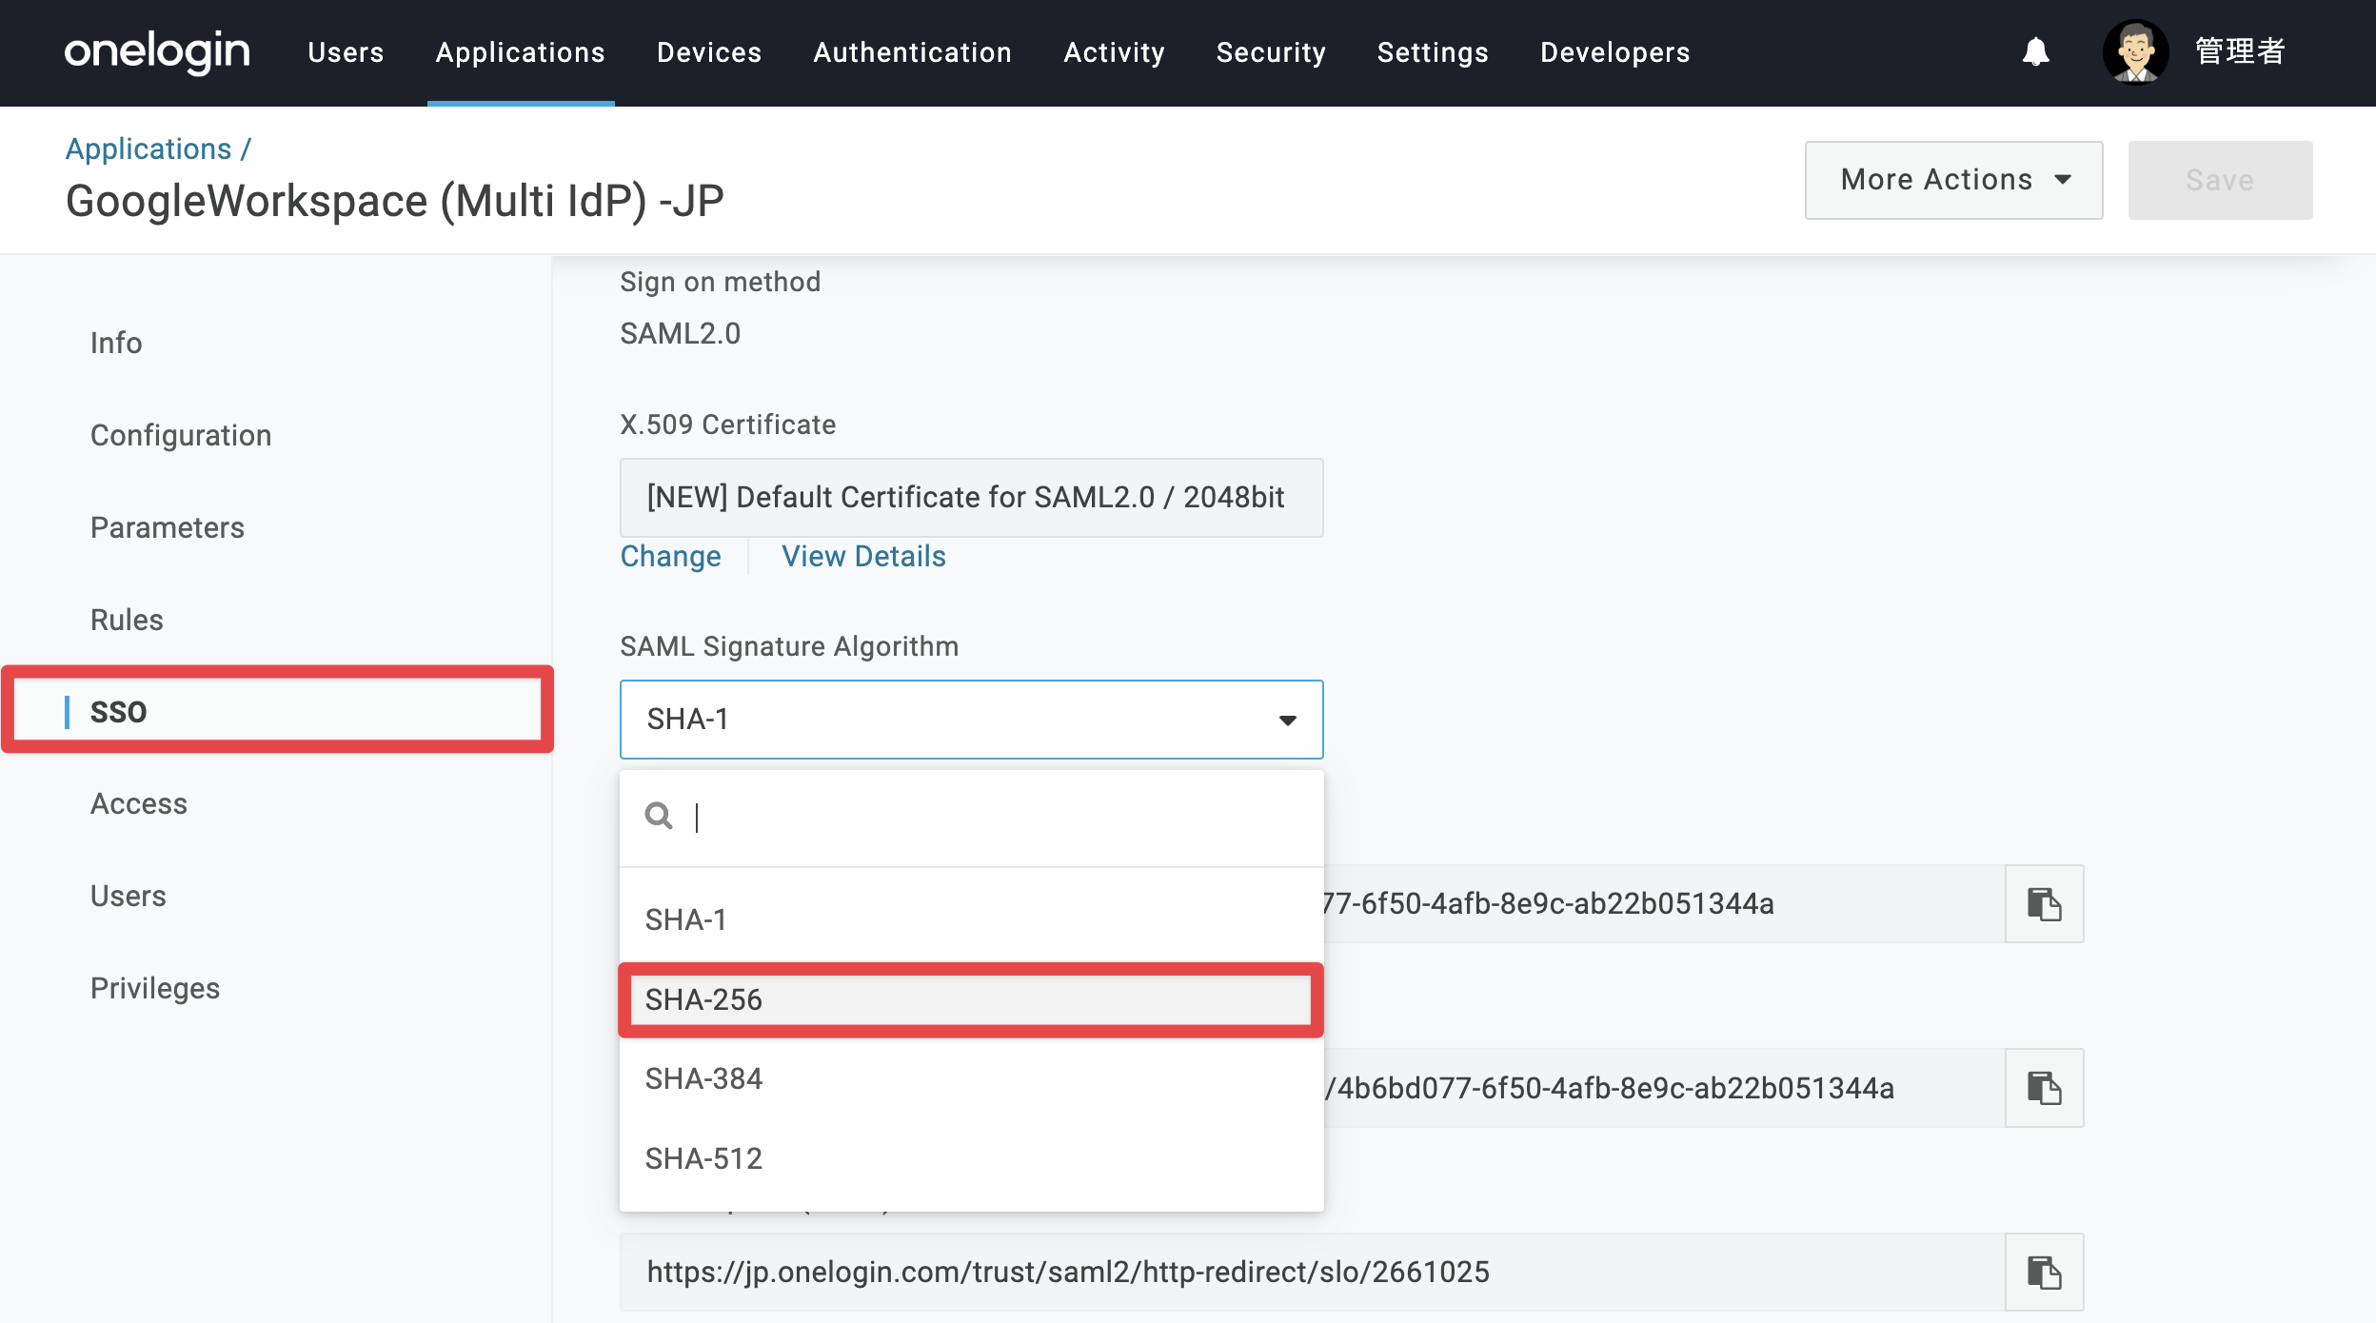Click the GoogleWorkspace (Multi IdP) -JP title
Viewport: 2376px width, 1323px height.
(x=395, y=201)
